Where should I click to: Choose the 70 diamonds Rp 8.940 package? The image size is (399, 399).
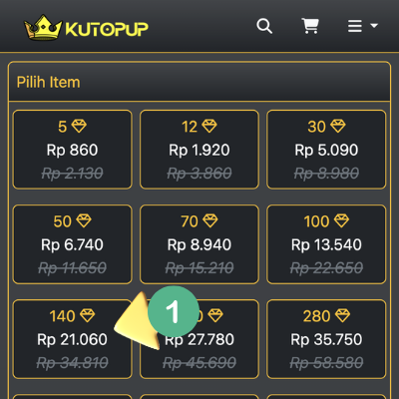point(199,244)
